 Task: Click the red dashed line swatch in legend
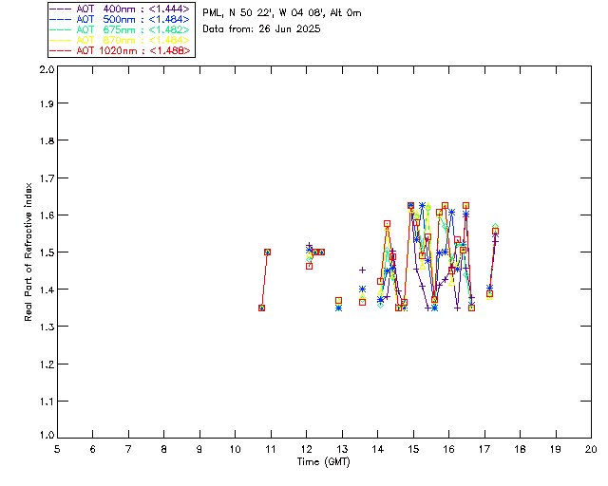coord(61,50)
